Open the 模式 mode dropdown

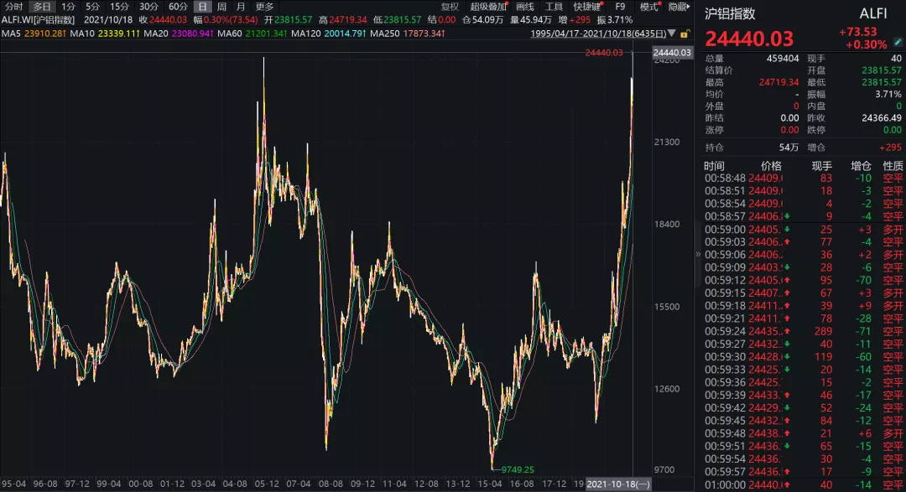[651, 7]
